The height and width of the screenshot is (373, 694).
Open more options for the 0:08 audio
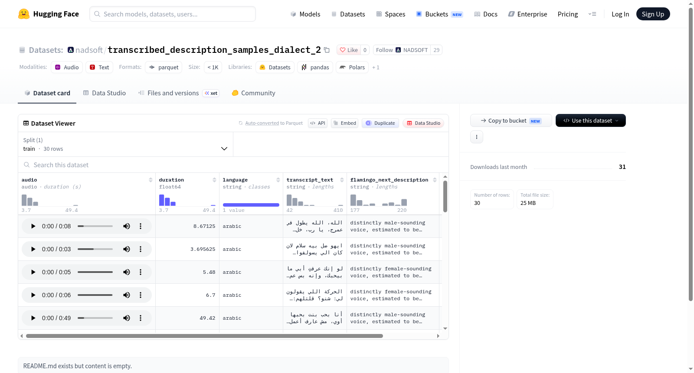(141, 226)
